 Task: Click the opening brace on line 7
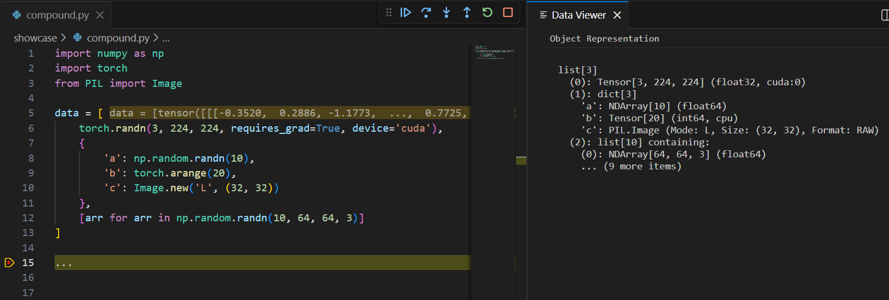[x=82, y=143]
